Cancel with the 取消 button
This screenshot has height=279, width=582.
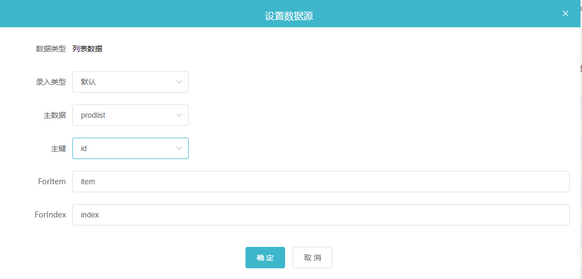(x=312, y=258)
